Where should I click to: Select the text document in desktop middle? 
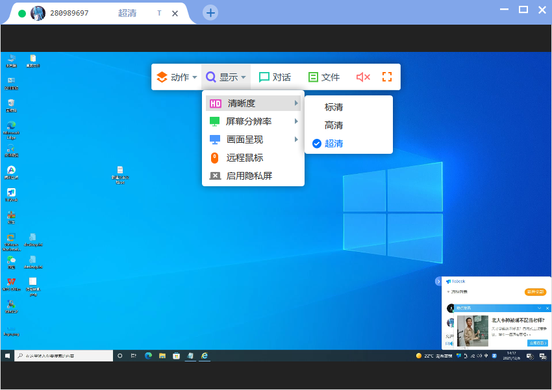coord(120,175)
